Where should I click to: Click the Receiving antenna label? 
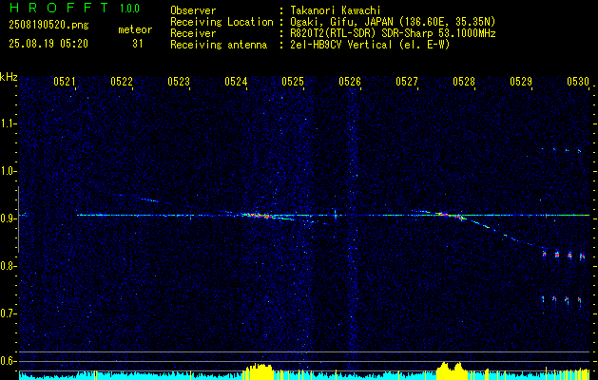point(219,45)
